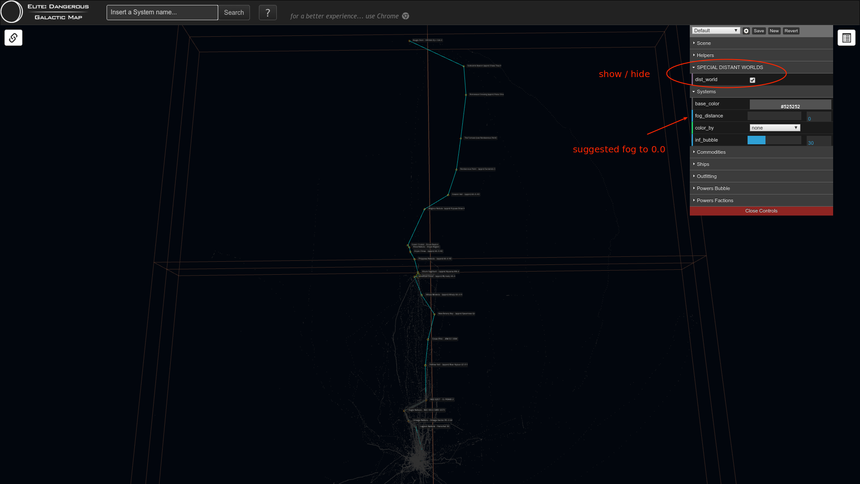This screenshot has height=484, width=860.
Task: Focus the system name search field
Action: (162, 13)
